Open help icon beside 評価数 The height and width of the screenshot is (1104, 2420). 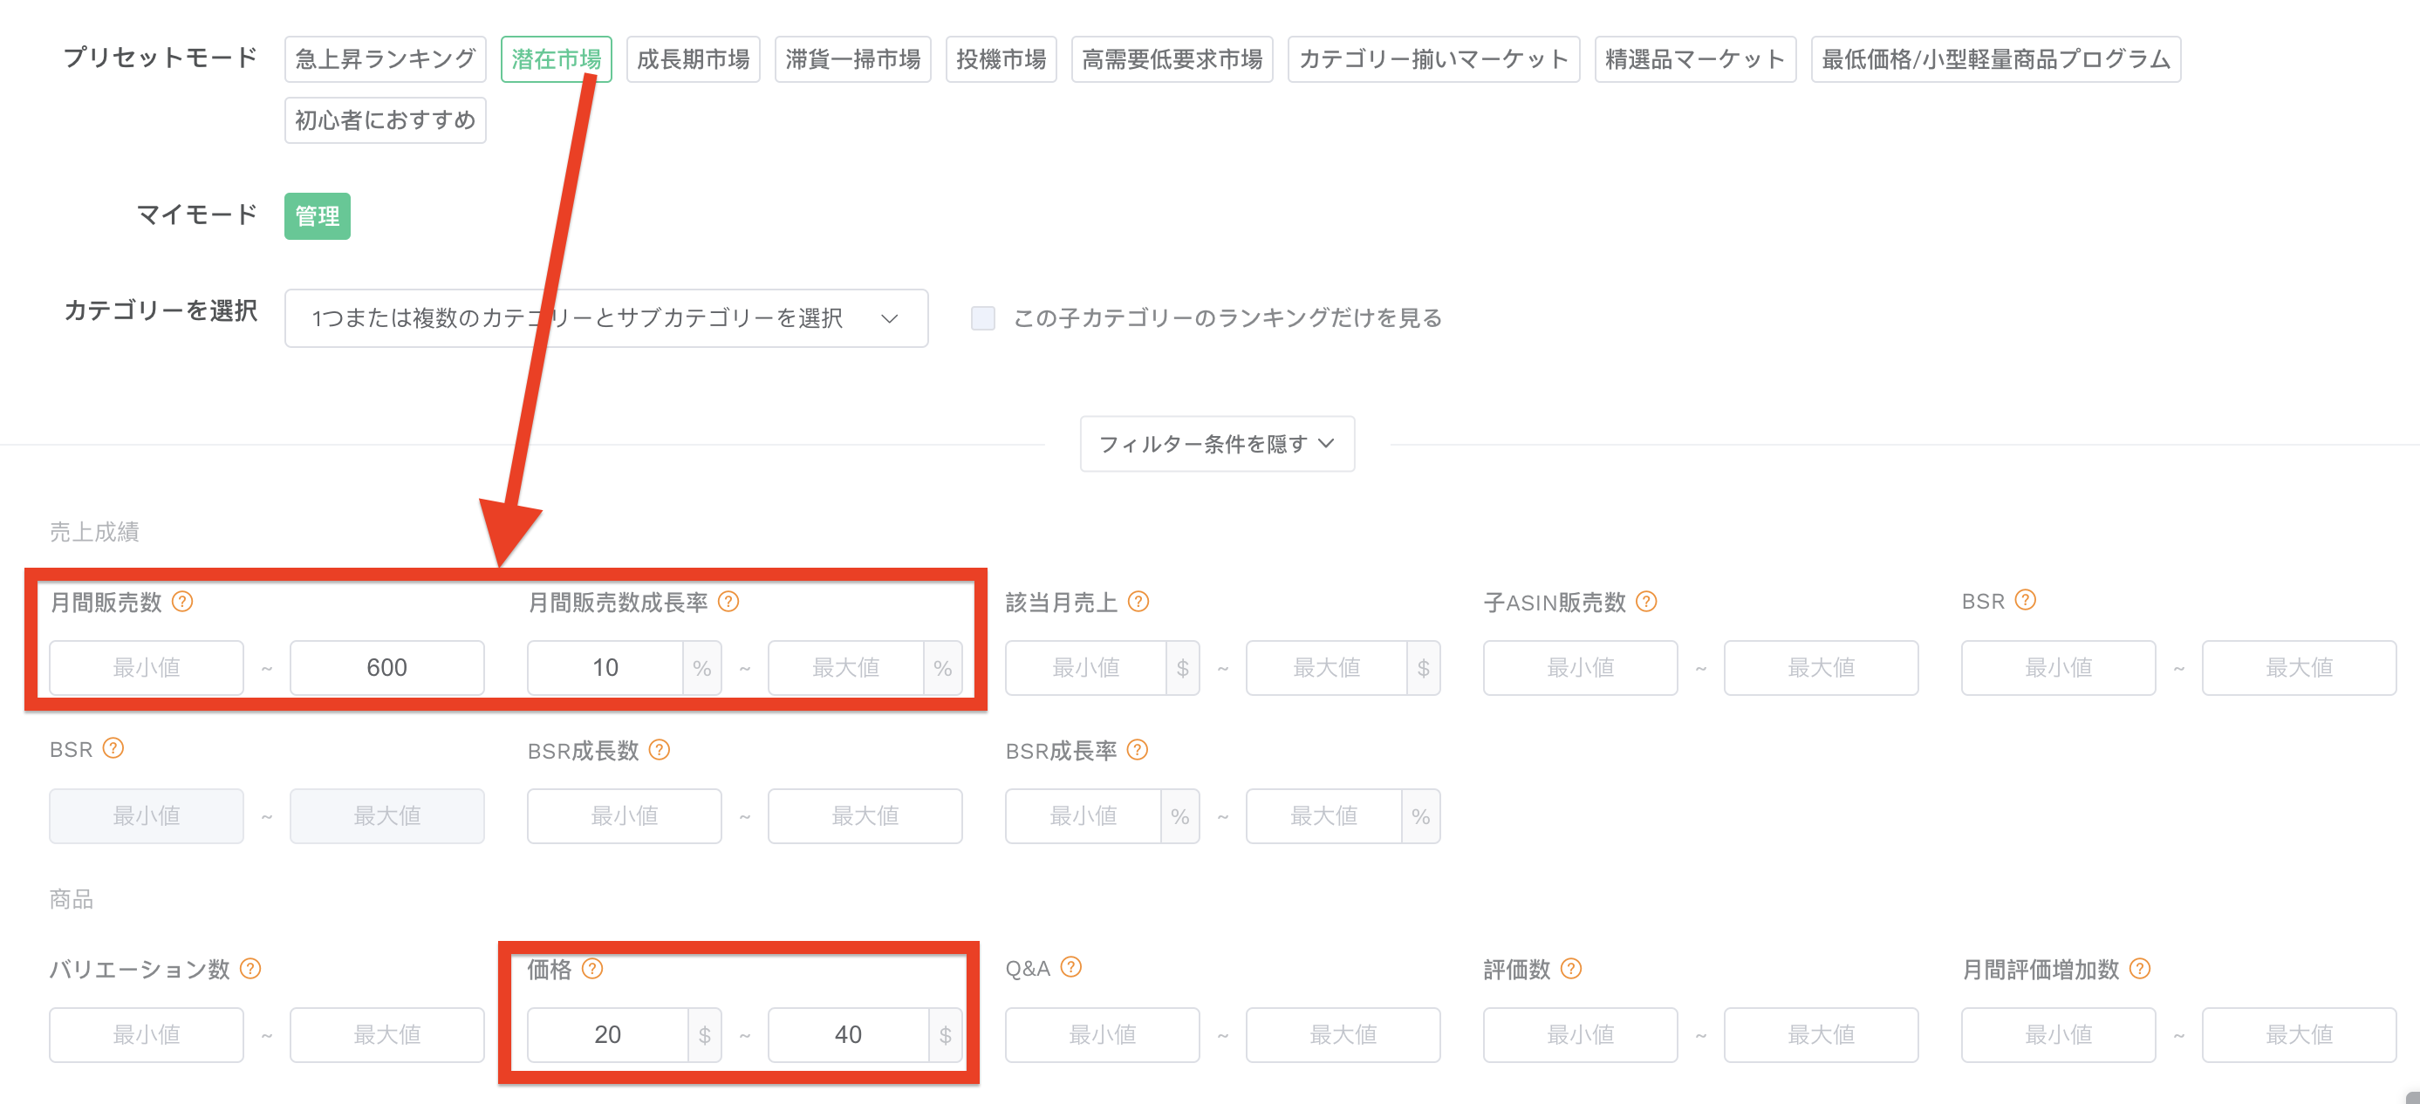point(1572,969)
